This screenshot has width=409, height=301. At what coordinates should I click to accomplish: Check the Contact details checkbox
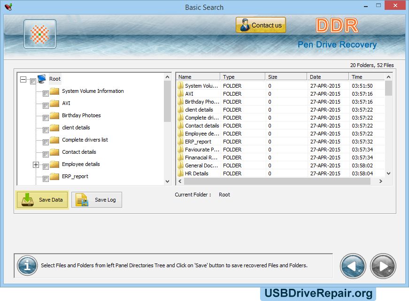pos(46,154)
